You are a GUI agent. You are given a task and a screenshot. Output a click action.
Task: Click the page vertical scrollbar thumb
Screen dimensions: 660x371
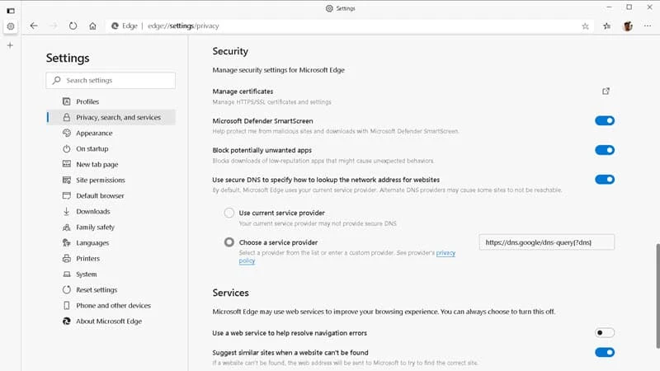tap(658, 296)
